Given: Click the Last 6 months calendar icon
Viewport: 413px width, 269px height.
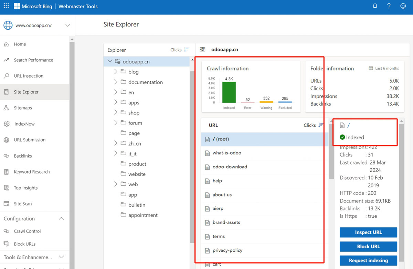Looking at the screenshot, I should point(371,68).
